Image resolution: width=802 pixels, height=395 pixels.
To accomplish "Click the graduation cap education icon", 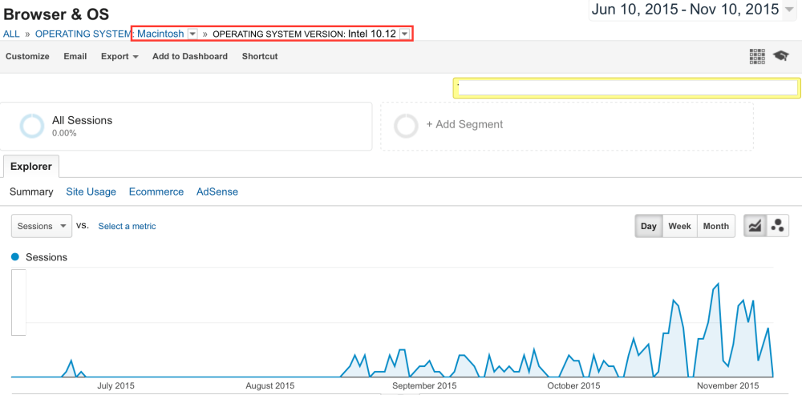I will click(780, 56).
